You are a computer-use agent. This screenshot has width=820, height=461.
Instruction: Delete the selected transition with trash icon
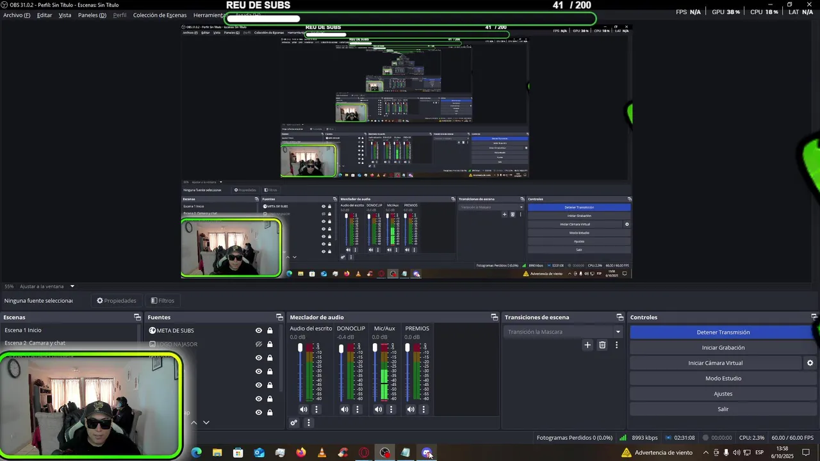click(x=602, y=345)
